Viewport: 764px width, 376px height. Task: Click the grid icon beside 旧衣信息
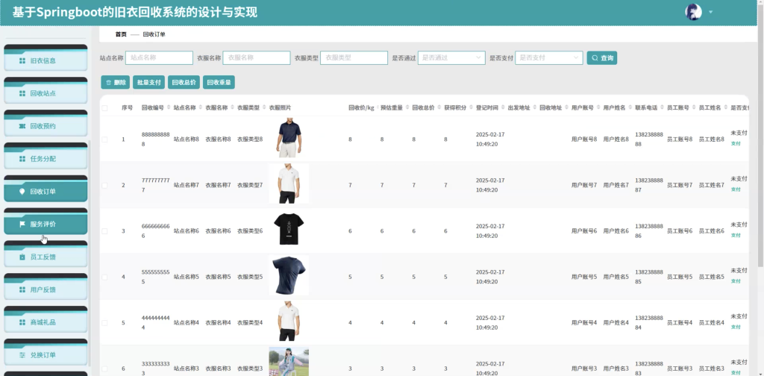22,61
